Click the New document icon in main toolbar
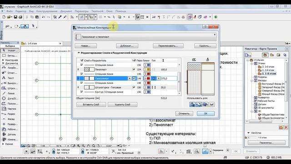Viewport: 291px width, 164px height. [4, 17]
